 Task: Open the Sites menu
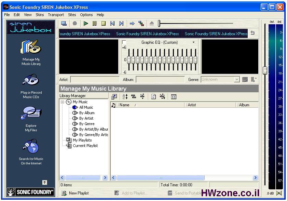[x=72, y=15]
